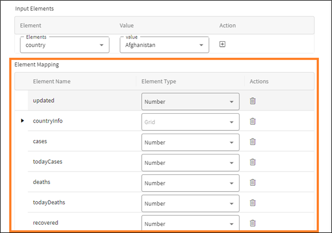Open Element Type dropdown for todayCases
The height and width of the screenshot is (233, 332).
point(190,163)
